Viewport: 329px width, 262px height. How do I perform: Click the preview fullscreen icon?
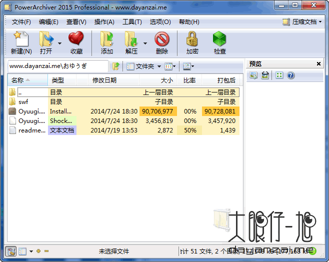pos(279,75)
